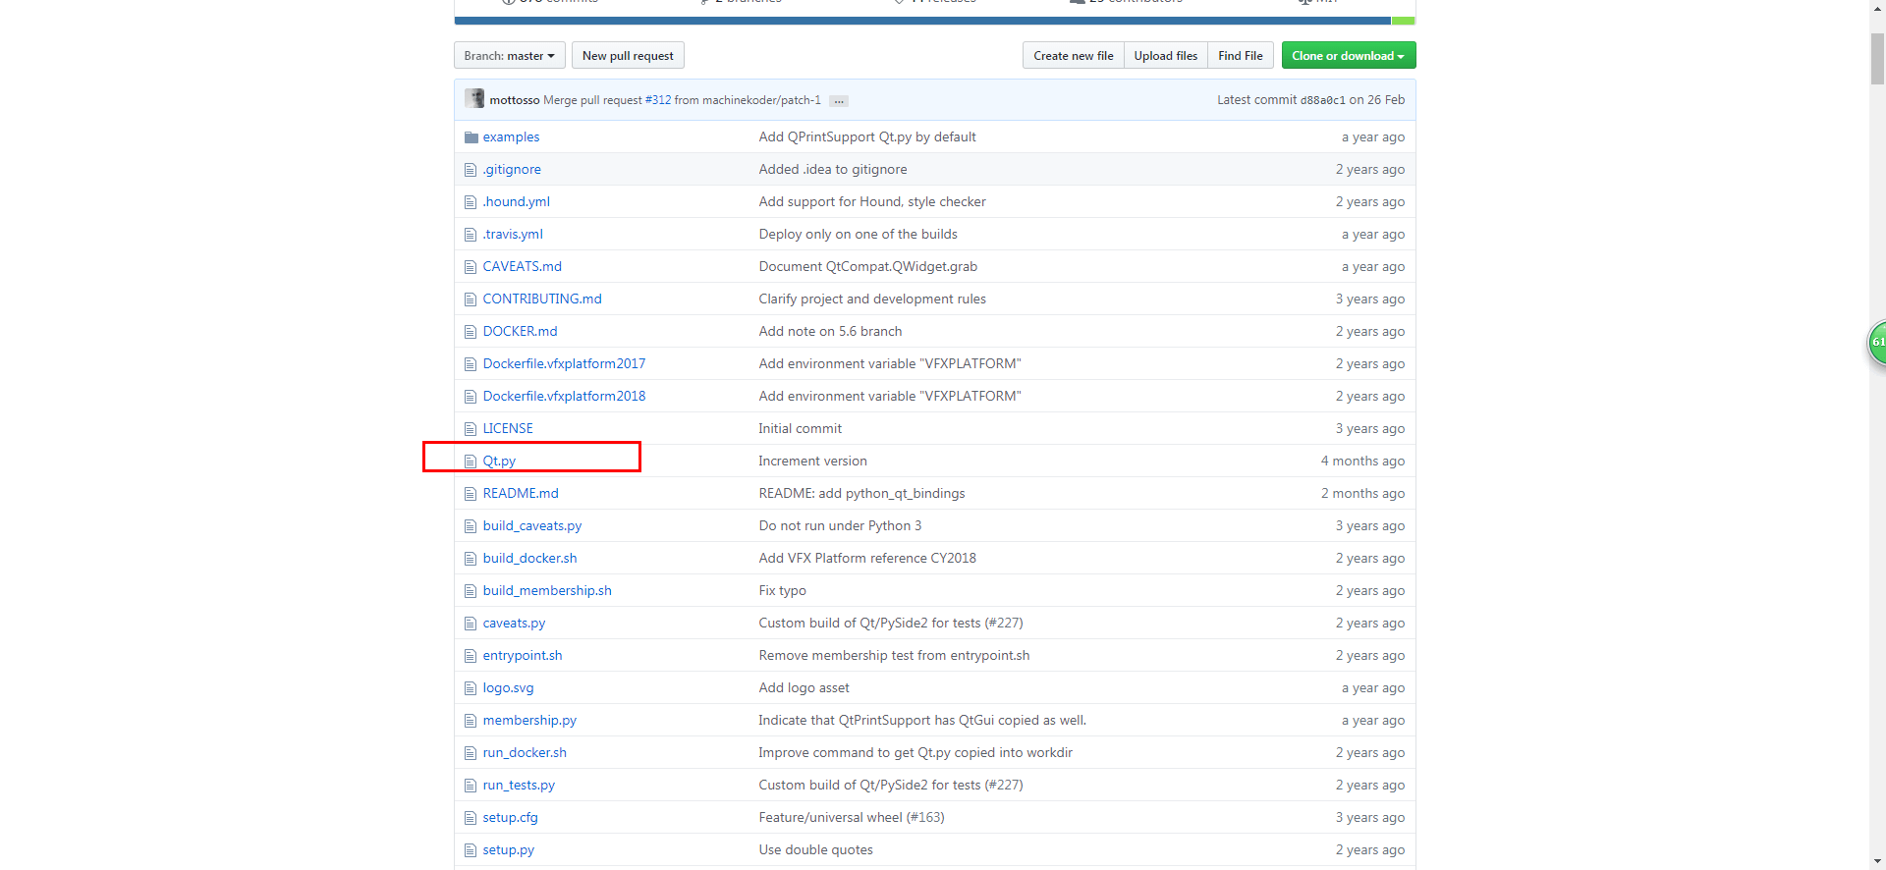Open the examples folder link
This screenshot has width=1886, height=870.
pos(511,137)
